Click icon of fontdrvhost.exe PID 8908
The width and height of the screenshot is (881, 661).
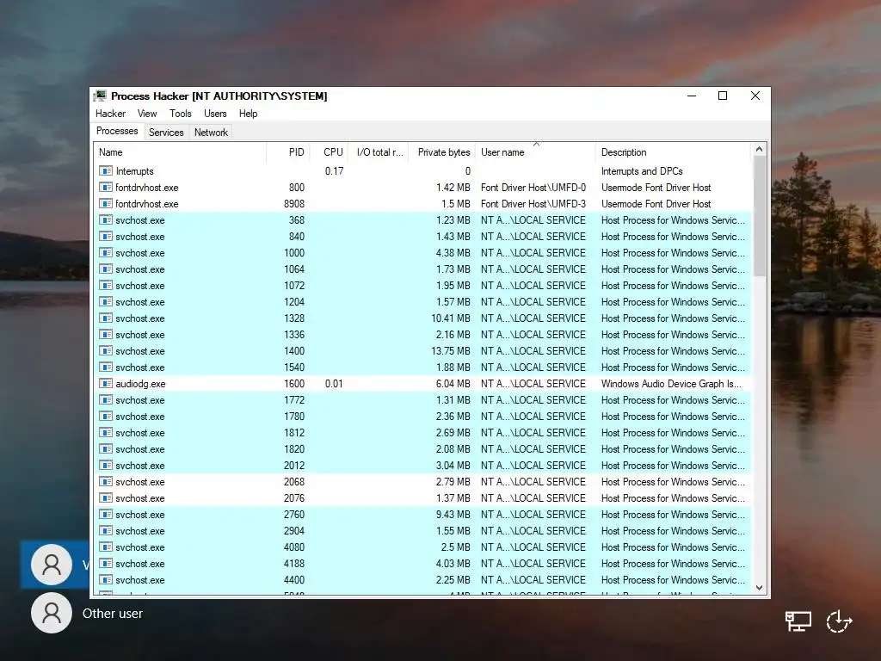(106, 203)
